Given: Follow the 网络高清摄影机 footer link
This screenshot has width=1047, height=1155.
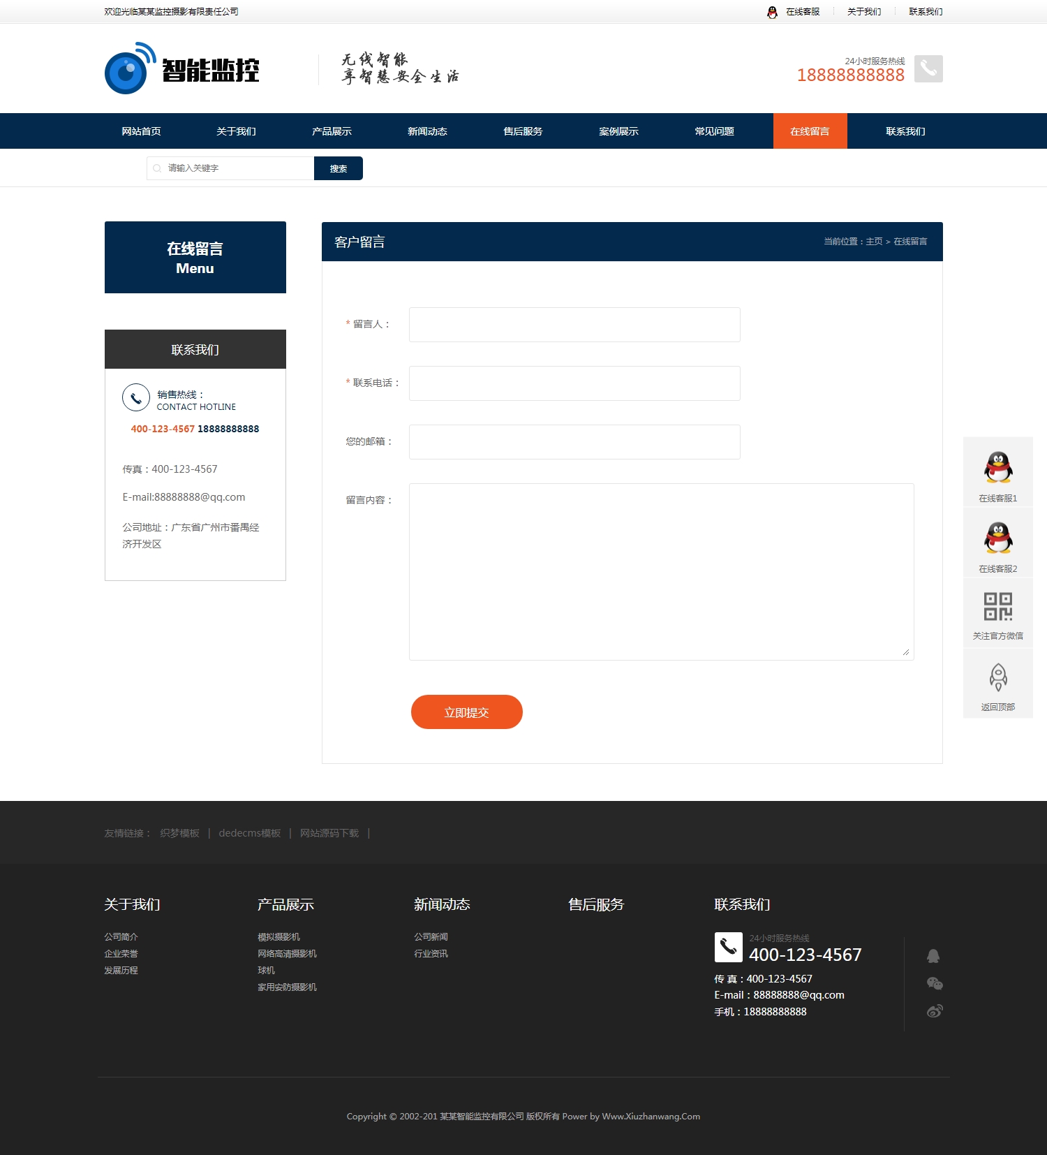Looking at the screenshot, I should (x=287, y=954).
